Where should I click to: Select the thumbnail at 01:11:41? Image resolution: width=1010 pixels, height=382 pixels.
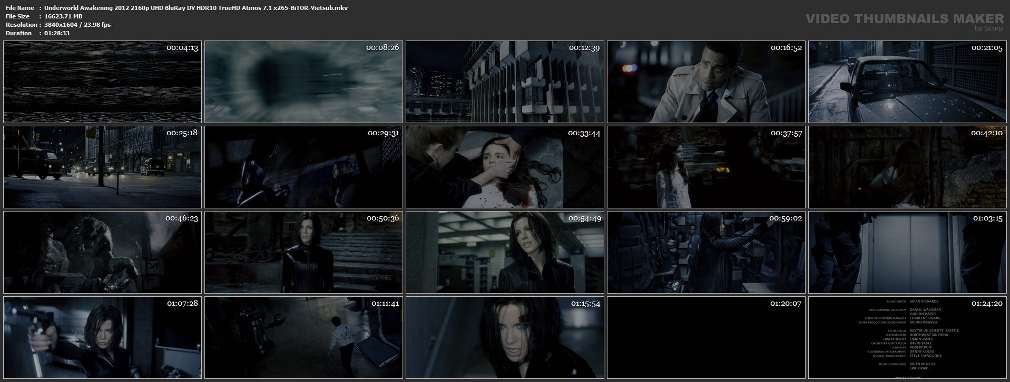tap(303, 338)
